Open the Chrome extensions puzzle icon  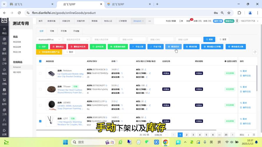coord(239,13)
